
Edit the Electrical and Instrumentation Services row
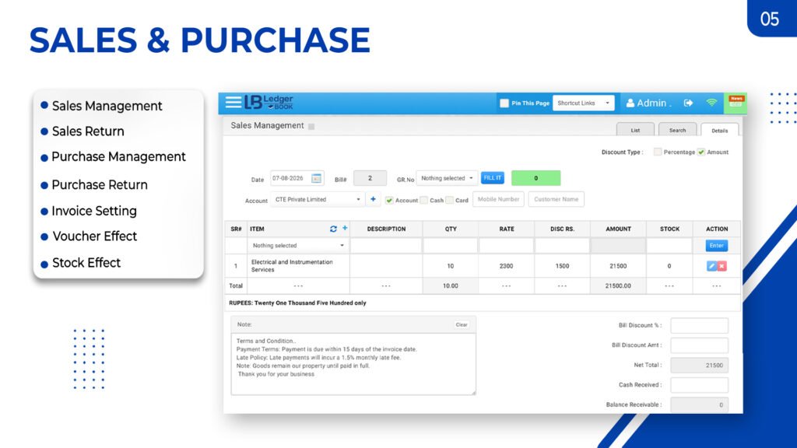(711, 266)
